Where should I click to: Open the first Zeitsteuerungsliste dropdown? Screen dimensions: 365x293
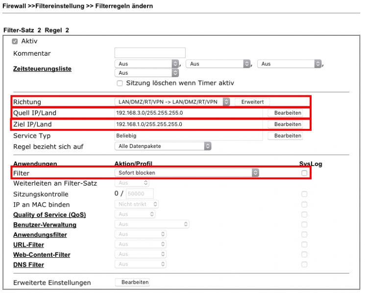pyautogui.click(x=147, y=63)
